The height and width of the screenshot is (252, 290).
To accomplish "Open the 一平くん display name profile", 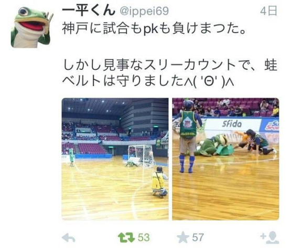I will (88, 11).
